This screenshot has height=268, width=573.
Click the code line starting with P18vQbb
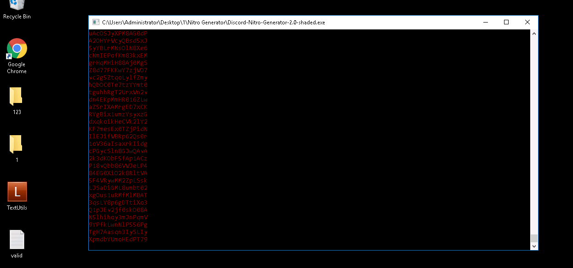[118, 166]
